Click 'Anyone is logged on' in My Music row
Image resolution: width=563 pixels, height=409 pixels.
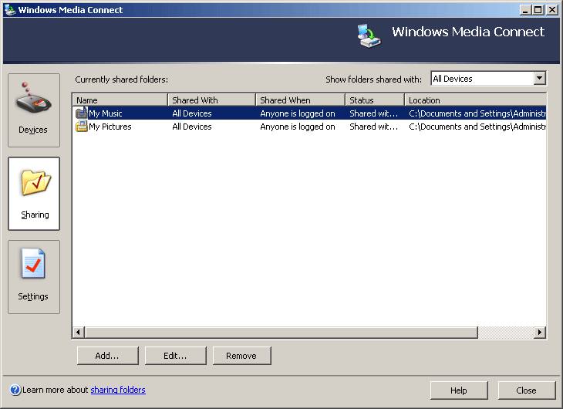298,113
